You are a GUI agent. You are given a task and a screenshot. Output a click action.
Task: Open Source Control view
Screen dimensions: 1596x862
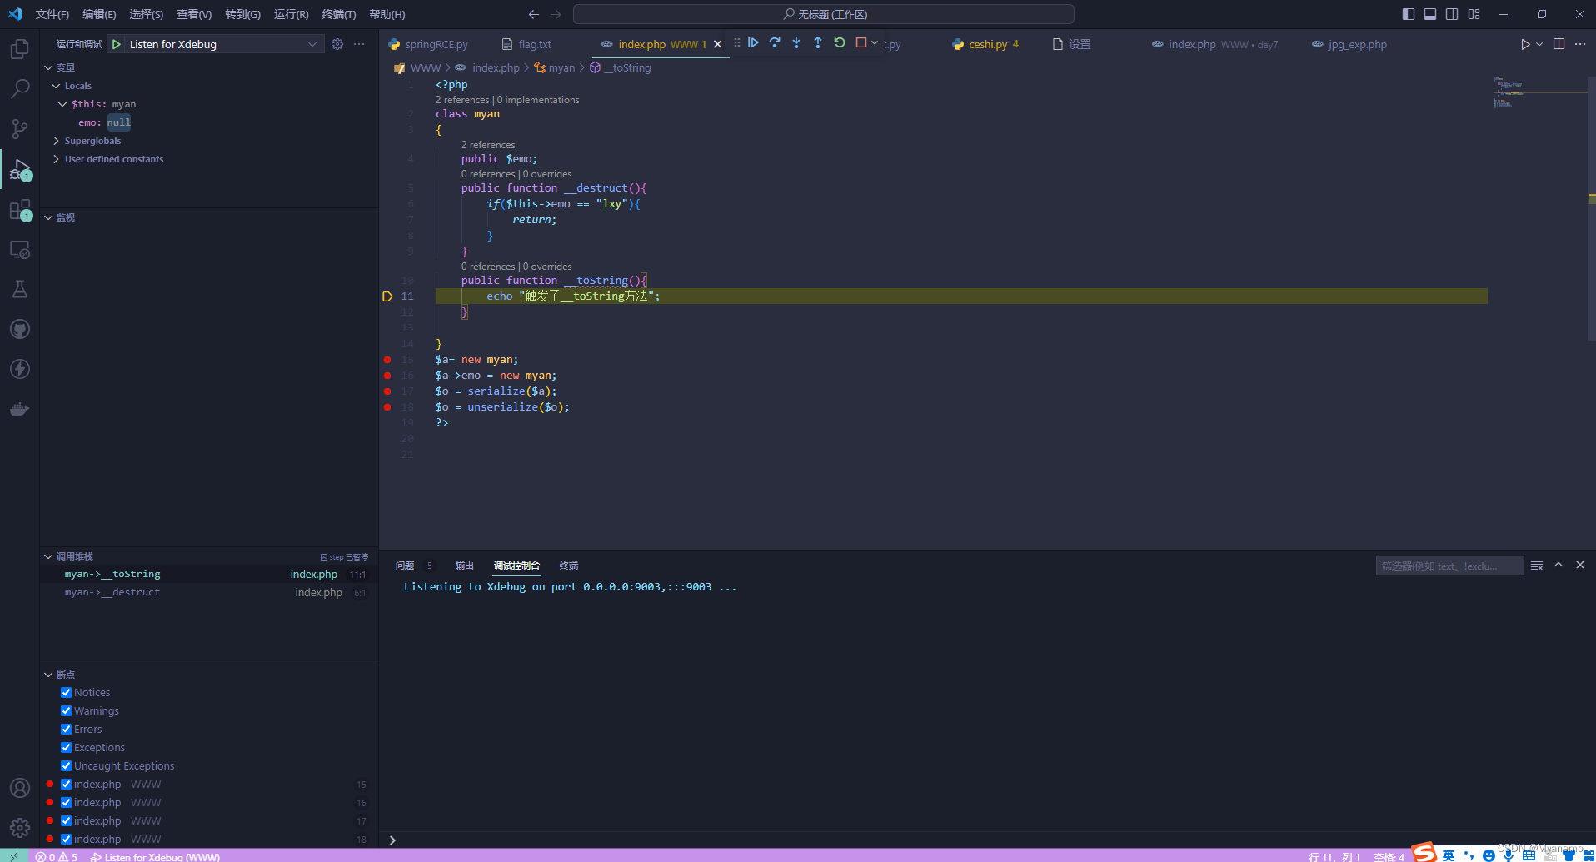19,128
